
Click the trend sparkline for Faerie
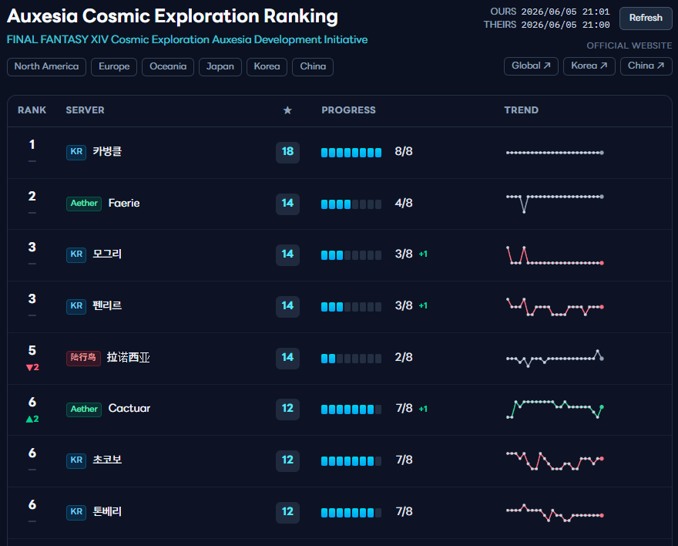(555, 204)
